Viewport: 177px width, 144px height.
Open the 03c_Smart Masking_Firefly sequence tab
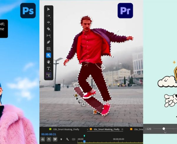pos(106,129)
